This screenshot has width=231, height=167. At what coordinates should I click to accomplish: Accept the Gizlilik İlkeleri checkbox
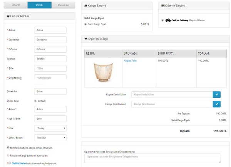click(9, 163)
